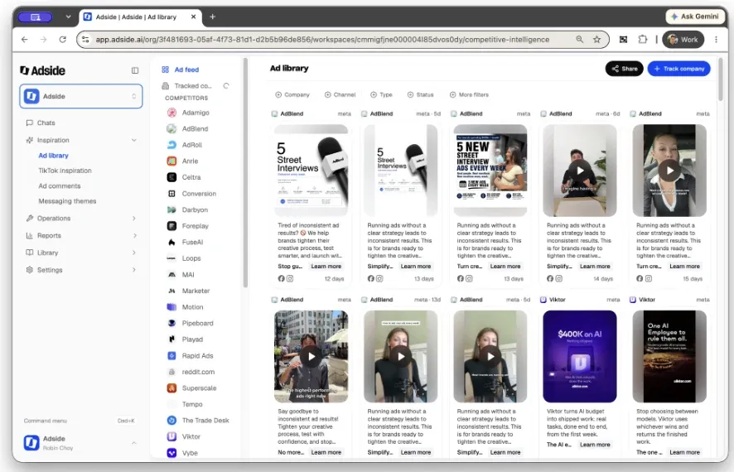This screenshot has width=734, height=472.
Task: Expand the Settings section
Action: tap(134, 270)
